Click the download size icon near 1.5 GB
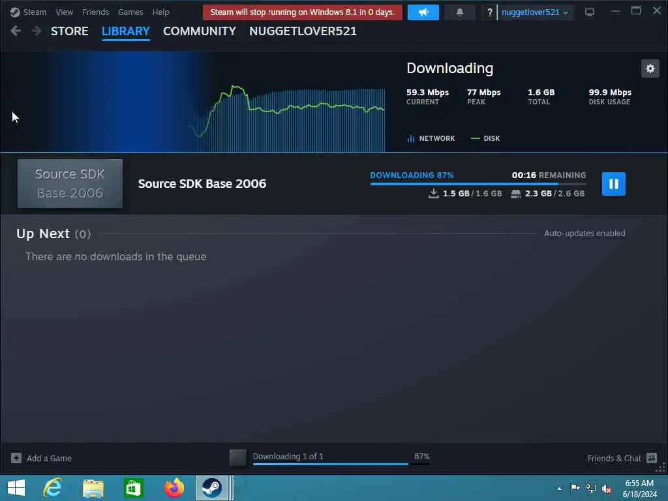668x501 pixels. click(434, 193)
